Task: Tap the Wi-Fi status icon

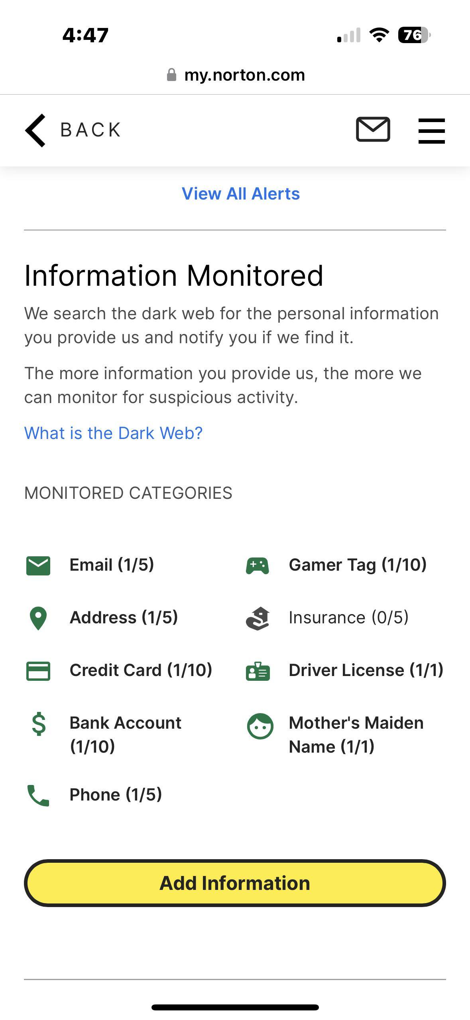Action: [380, 35]
